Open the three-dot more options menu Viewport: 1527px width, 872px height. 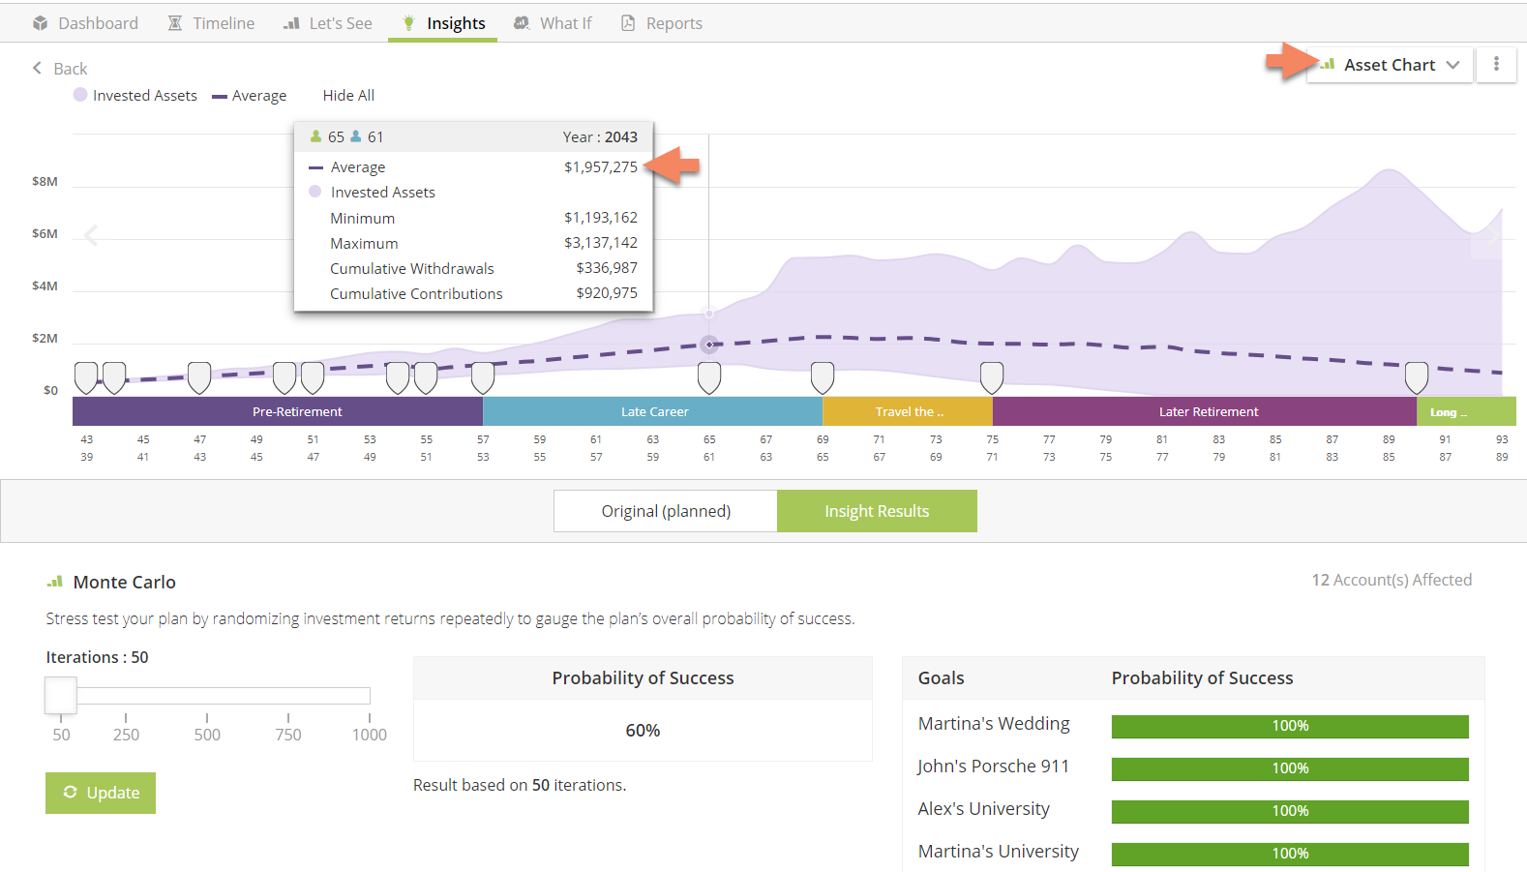point(1496,65)
